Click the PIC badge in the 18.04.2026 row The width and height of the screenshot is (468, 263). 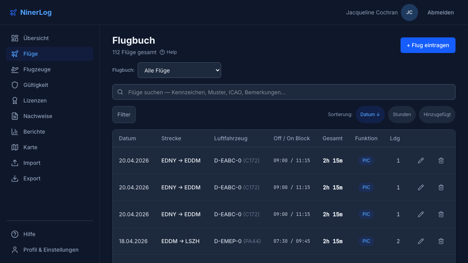[366, 241]
